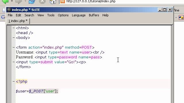Click the browser toolbar icon at far right
This screenshot has width=184, height=103.
[181, 17]
